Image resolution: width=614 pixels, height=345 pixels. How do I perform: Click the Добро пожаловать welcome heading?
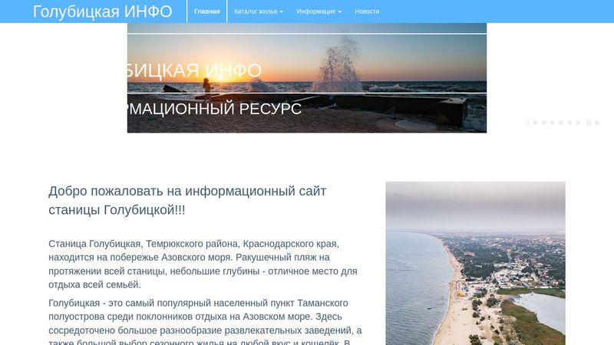(187, 201)
